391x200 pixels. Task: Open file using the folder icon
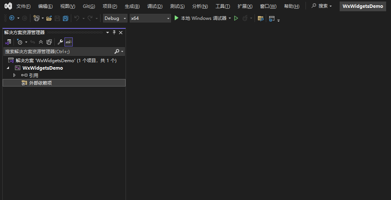(49, 18)
